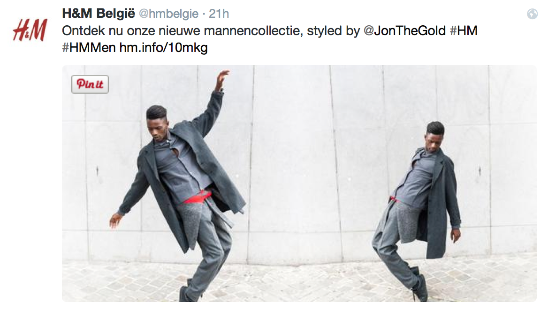Click the globe icon on the tweet
Viewport: 548px width, 309px height.
click(x=532, y=14)
